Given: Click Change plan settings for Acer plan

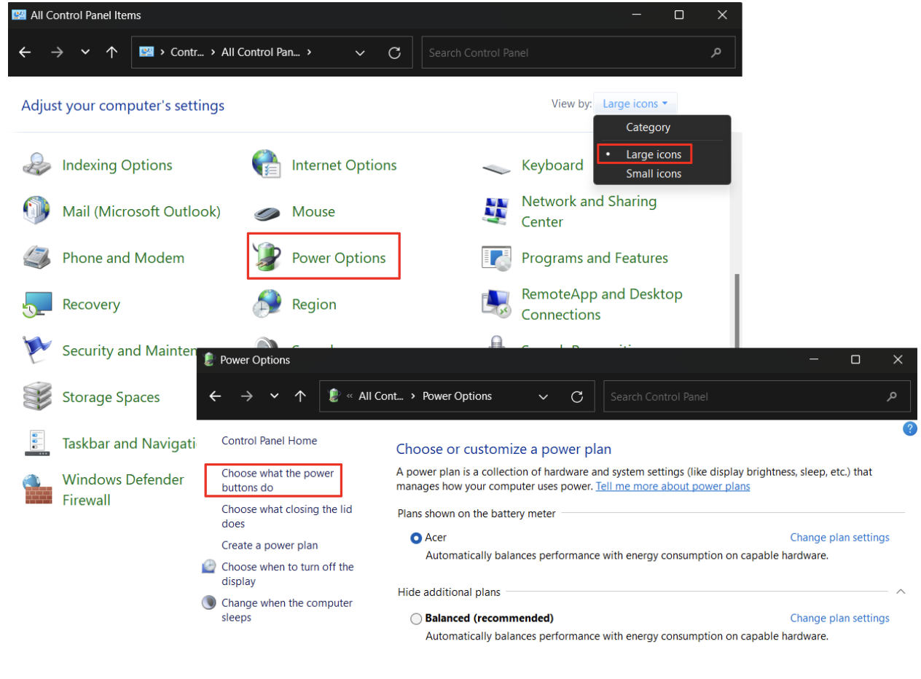Looking at the screenshot, I should (x=839, y=538).
